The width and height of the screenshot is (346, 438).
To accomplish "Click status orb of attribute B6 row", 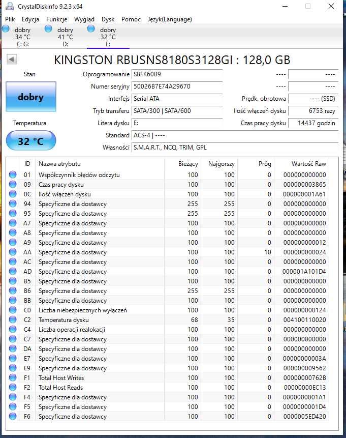I will point(13,291).
